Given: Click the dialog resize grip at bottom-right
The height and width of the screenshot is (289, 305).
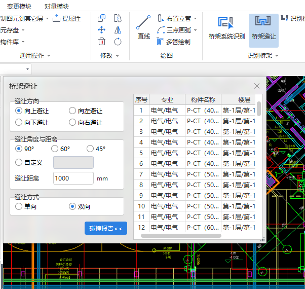Looking at the screenshot, I should [262, 240].
